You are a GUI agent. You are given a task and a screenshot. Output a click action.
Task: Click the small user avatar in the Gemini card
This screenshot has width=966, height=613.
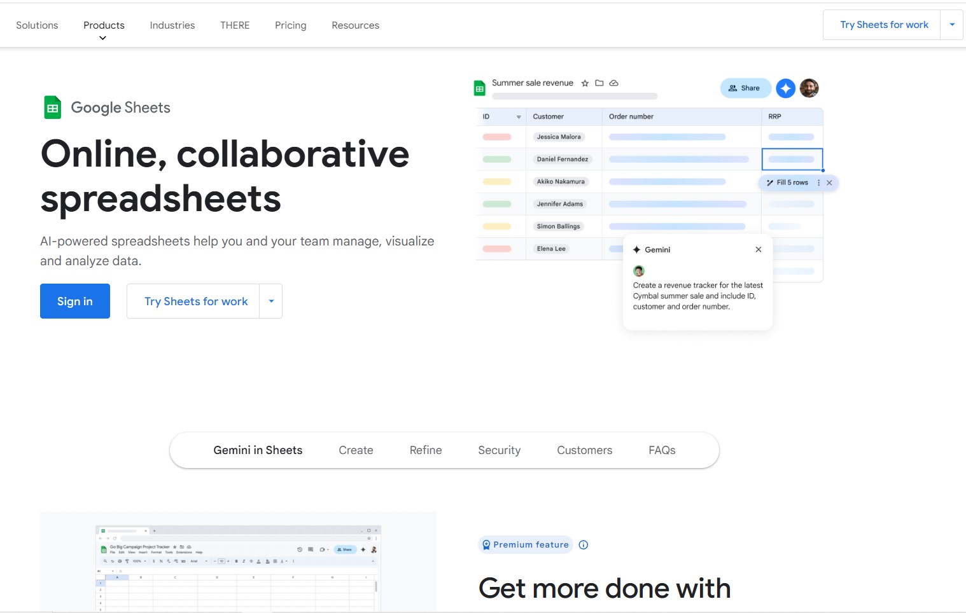pyautogui.click(x=639, y=271)
